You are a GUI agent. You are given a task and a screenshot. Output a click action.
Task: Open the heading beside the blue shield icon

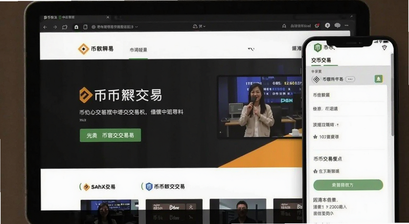click(169, 186)
